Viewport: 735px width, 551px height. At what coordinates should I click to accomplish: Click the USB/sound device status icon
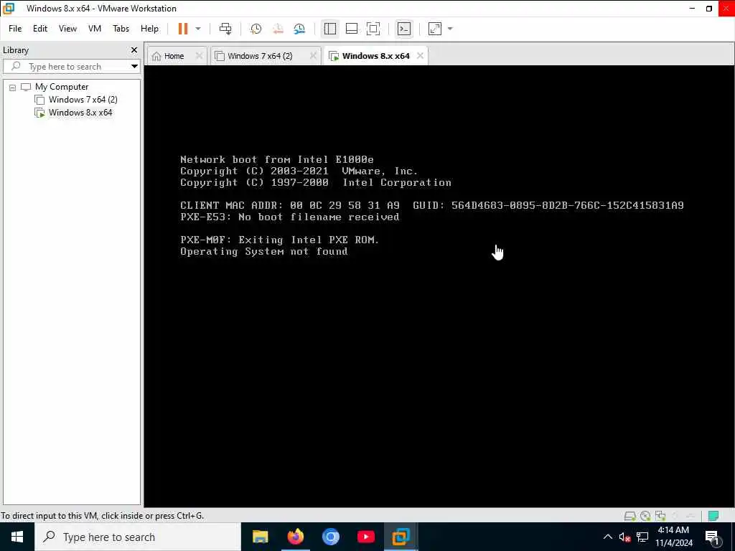pyautogui.click(x=675, y=516)
